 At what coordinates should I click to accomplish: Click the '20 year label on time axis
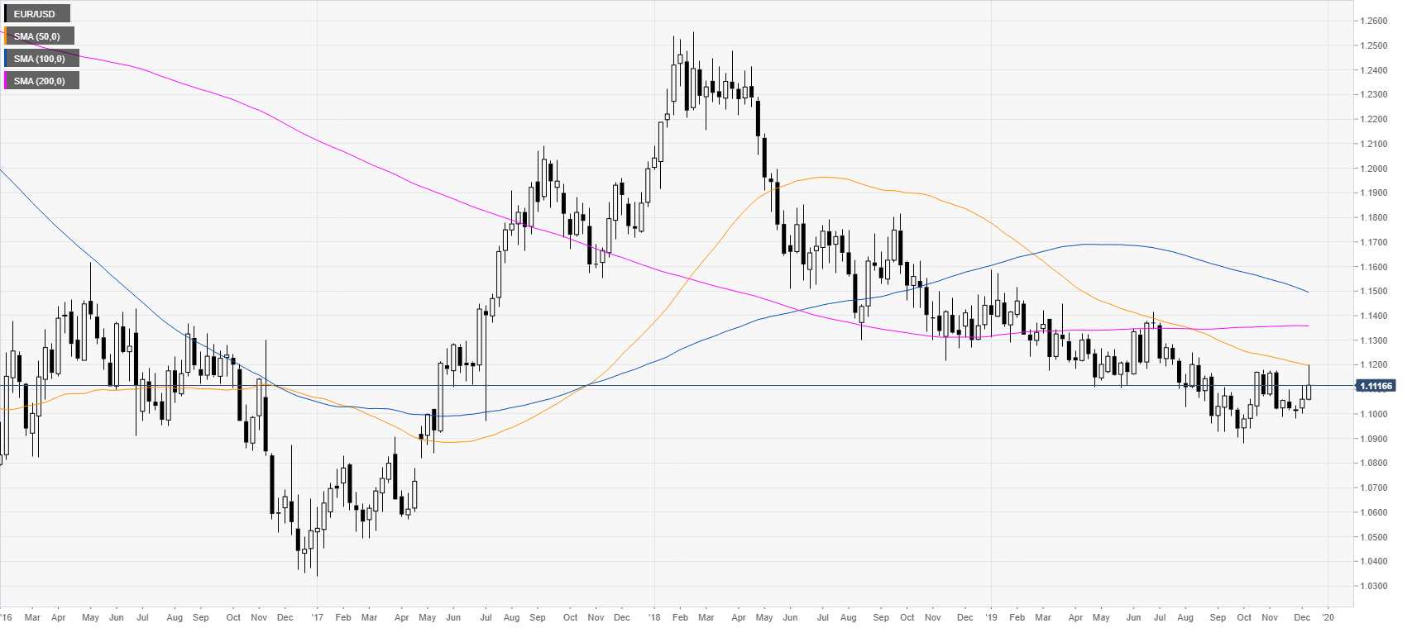(x=1328, y=617)
